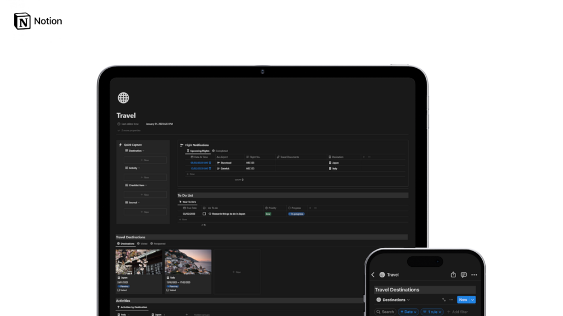Click the green Low priority tag
The width and height of the screenshot is (563, 316).
[x=268, y=214]
